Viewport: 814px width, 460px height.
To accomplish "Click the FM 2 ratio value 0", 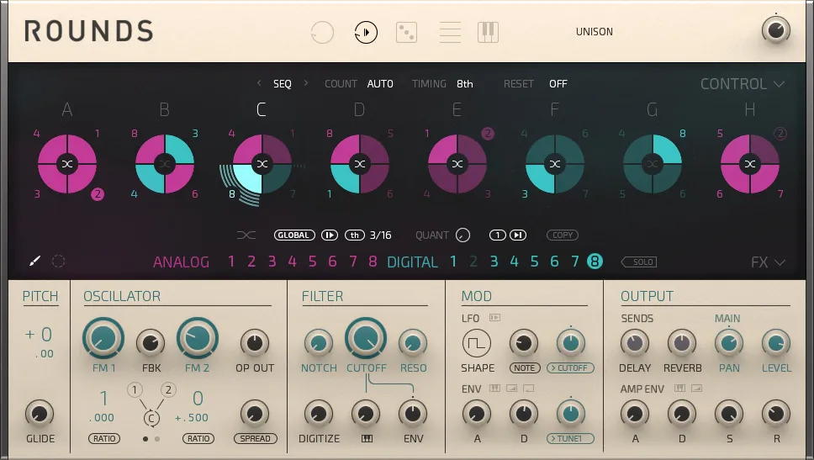I will pyautogui.click(x=198, y=399).
